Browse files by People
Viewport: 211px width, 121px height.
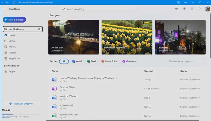pyautogui.click(x=12, y=71)
